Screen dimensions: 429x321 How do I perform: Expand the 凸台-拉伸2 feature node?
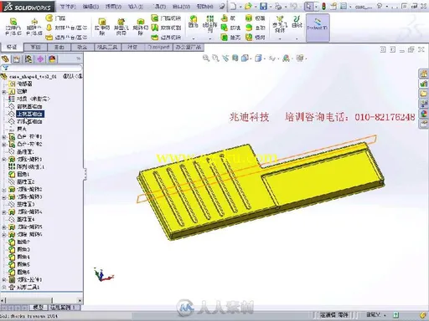(4, 145)
